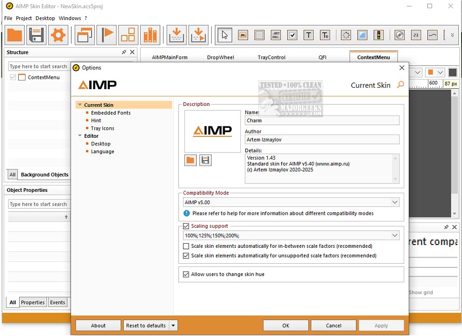The height and width of the screenshot is (336, 462).
Task: Switch to Properties tab in Object Properties
Action: (x=33, y=302)
